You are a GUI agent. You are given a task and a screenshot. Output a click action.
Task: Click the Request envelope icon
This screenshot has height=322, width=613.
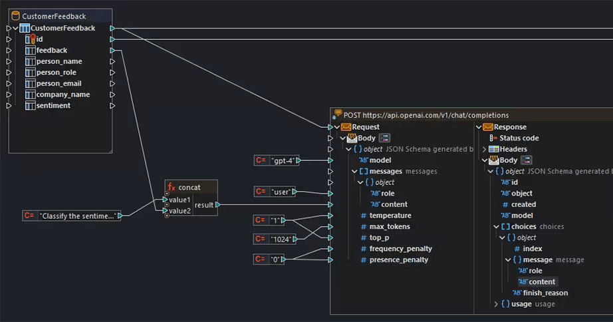point(346,127)
